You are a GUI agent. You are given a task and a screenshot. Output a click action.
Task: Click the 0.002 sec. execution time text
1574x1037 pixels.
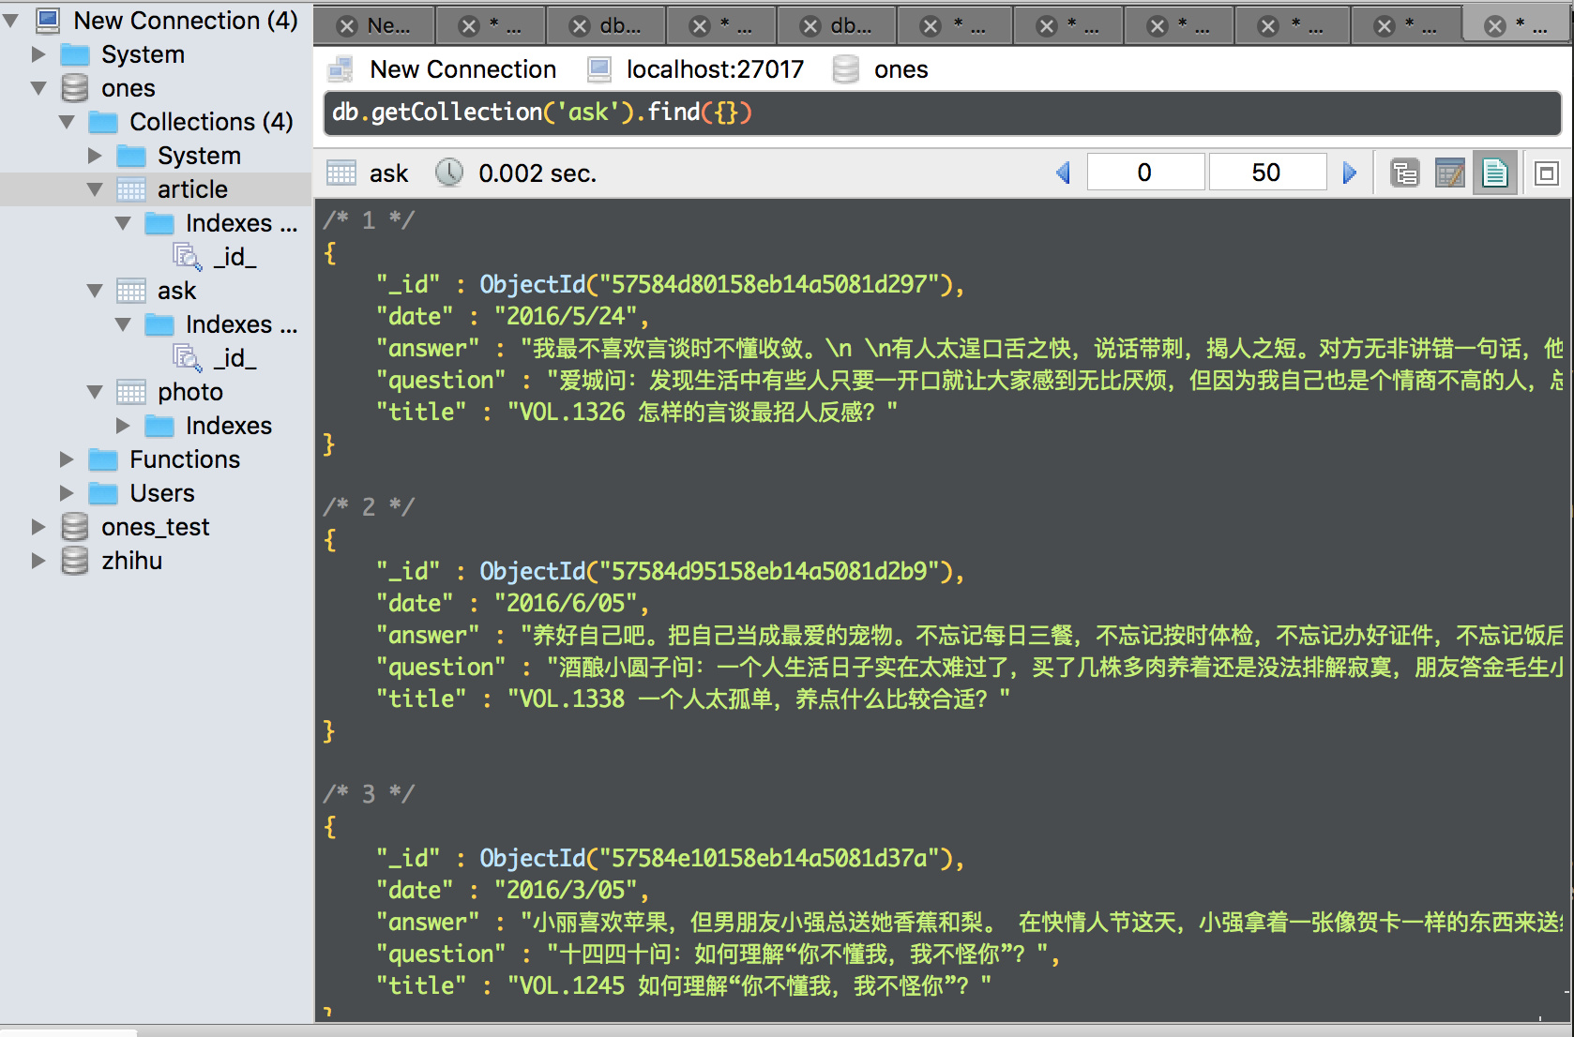click(537, 173)
